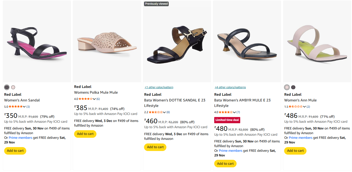The height and width of the screenshot is (172, 352).
Task: Select black color swatch on Ann Sandal
Action: (7, 87)
